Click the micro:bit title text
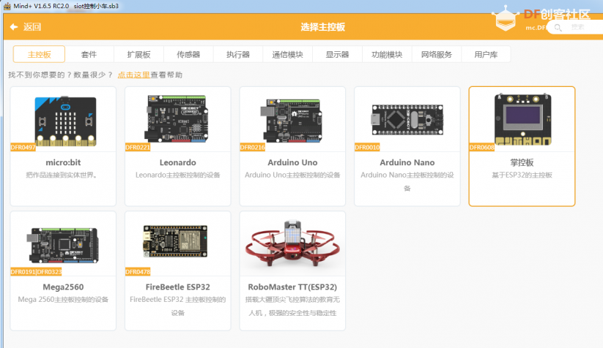The image size is (603, 348). tap(63, 163)
